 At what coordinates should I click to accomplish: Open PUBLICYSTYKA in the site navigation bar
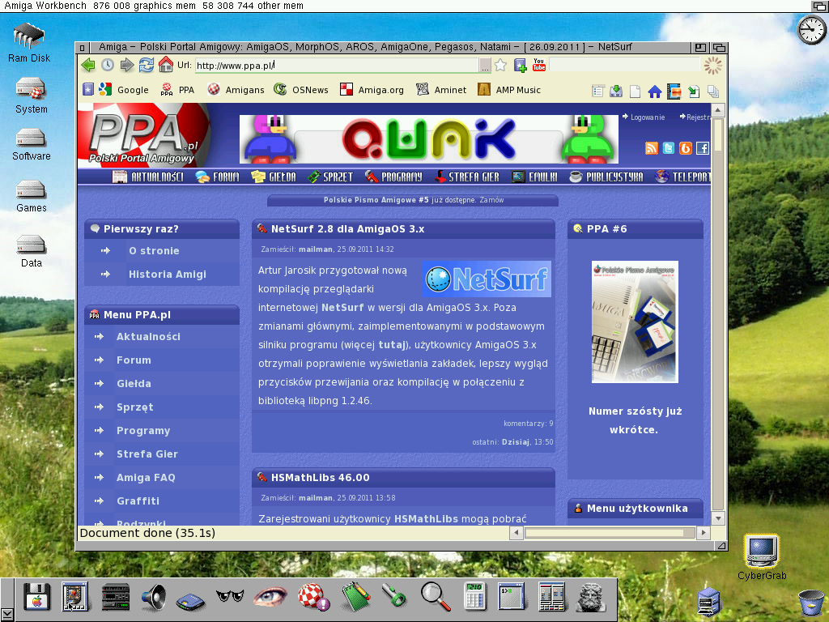coord(606,177)
